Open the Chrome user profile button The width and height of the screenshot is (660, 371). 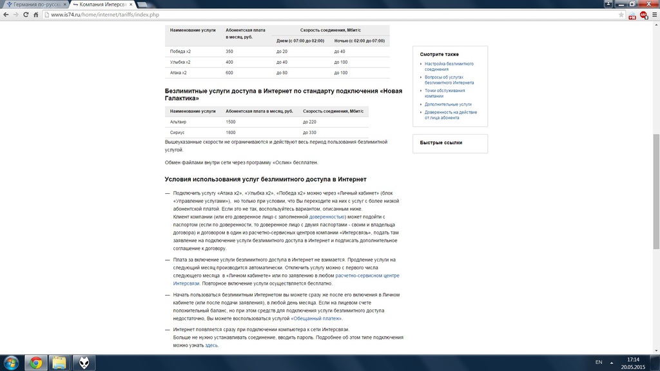(x=608, y=4)
